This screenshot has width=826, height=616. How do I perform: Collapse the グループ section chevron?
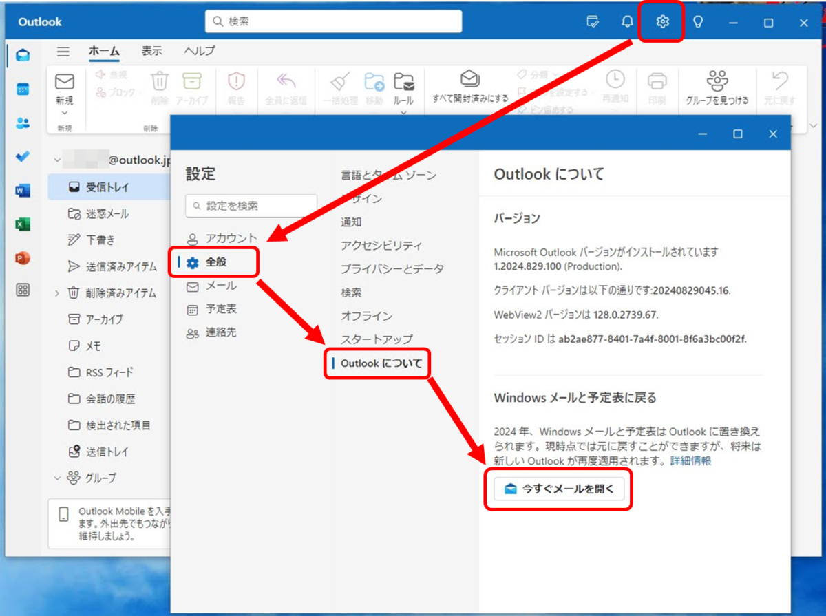[56, 478]
